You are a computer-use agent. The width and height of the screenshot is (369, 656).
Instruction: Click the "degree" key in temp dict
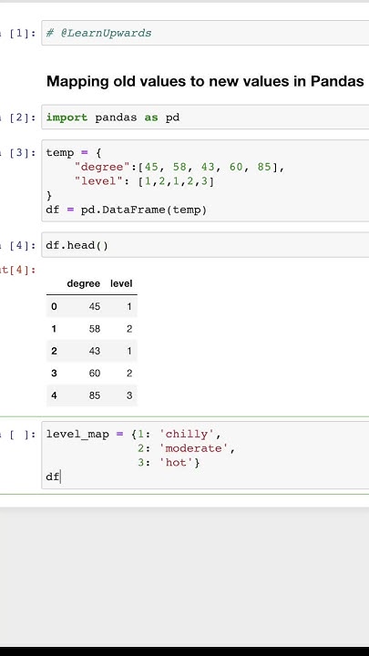[x=102, y=167]
